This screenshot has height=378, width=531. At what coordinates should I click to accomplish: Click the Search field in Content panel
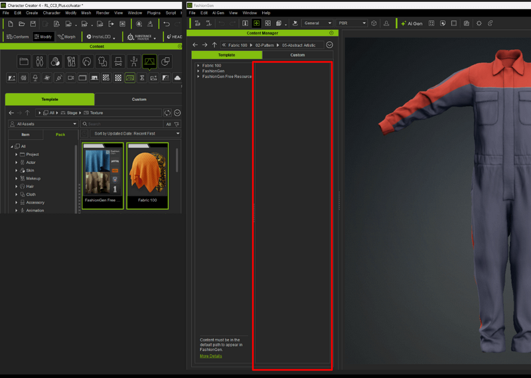click(122, 124)
